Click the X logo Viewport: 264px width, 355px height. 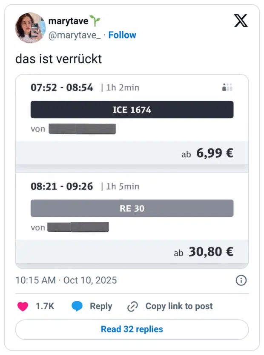pos(241,21)
